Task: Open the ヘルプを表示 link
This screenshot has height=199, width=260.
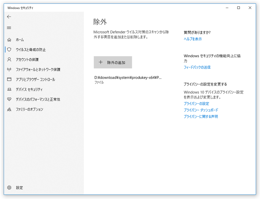Action: [193, 39]
